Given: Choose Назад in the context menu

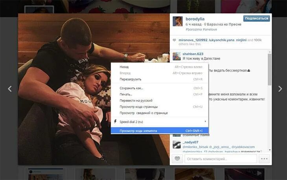Looking at the screenshot, I should (x=160, y=67).
